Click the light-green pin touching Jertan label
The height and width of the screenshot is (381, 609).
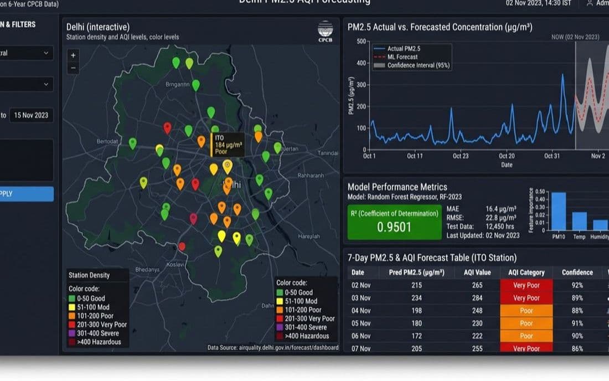click(x=277, y=147)
